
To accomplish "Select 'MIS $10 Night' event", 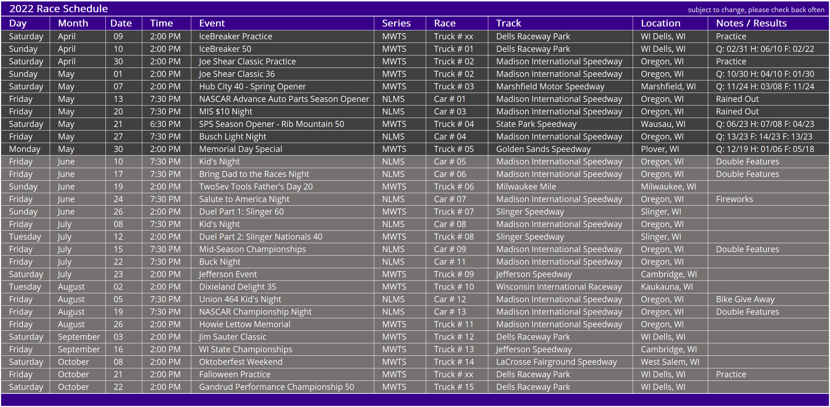I will click(x=226, y=112).
